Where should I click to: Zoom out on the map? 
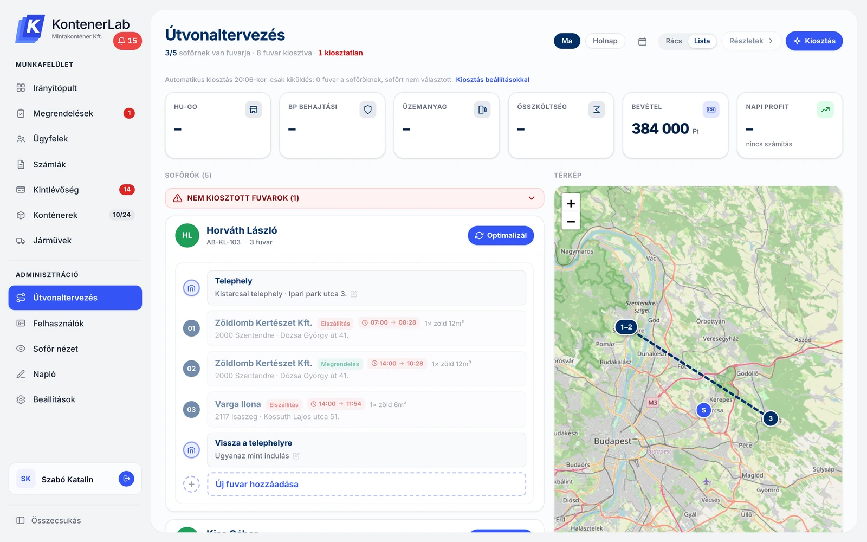(571, 221)
